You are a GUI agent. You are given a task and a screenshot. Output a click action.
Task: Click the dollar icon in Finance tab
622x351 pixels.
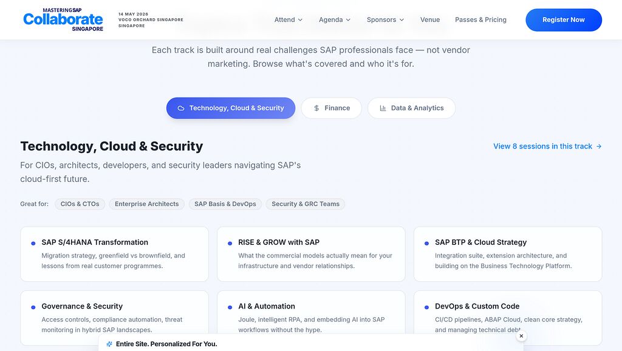[316, 108]
